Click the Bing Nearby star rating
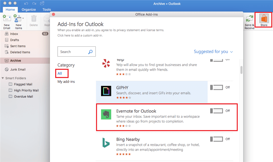 123,154
